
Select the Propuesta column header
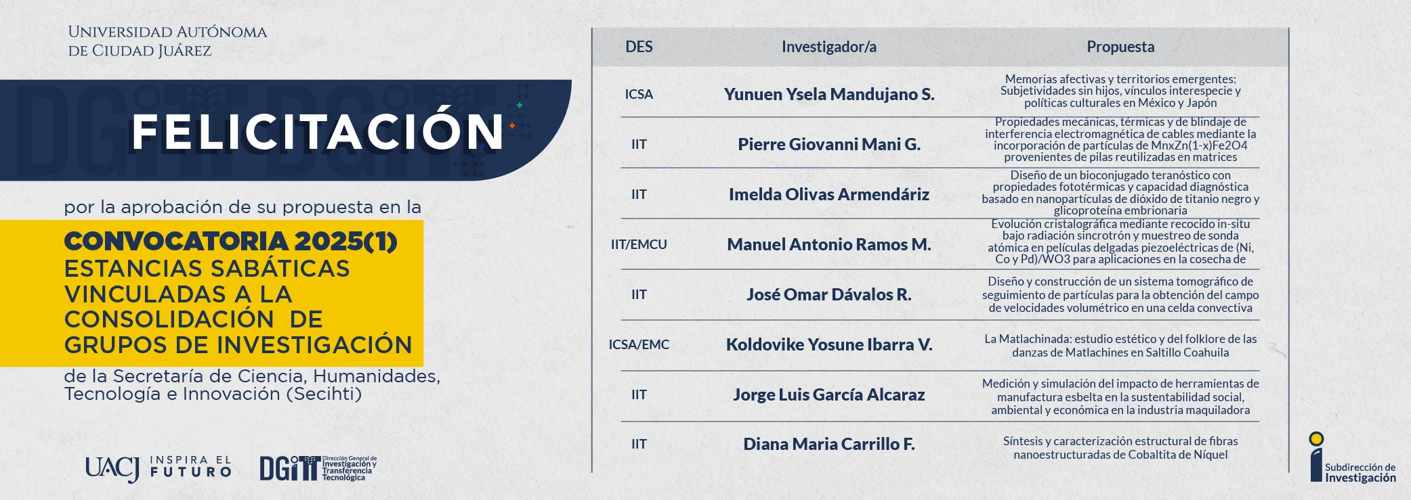pos(1120,47)
